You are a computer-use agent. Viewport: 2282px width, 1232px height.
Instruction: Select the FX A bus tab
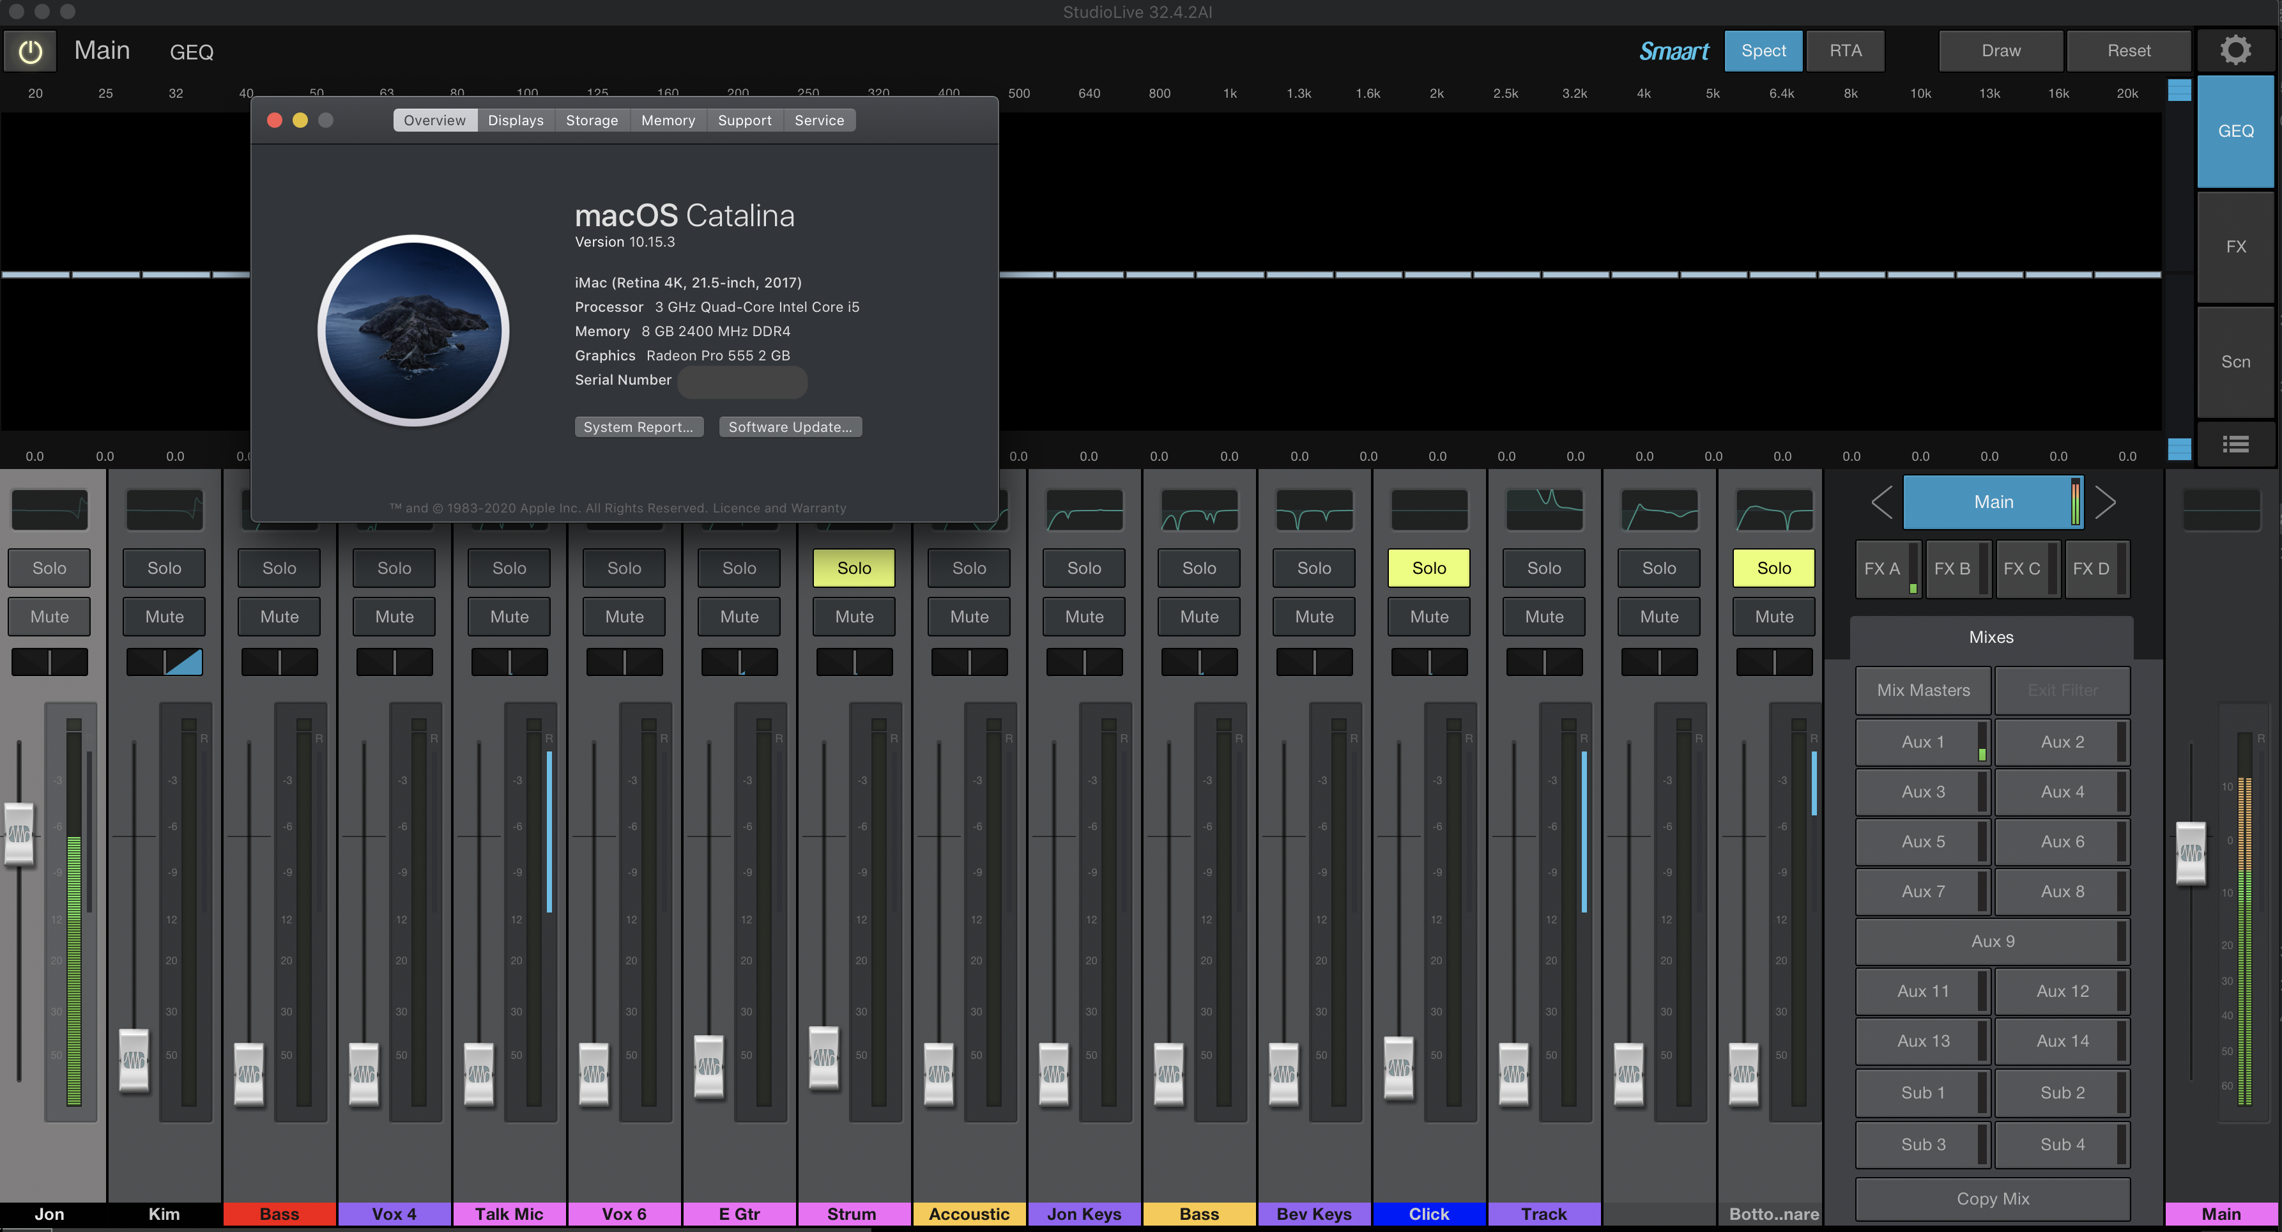[x=1883, y=567]
